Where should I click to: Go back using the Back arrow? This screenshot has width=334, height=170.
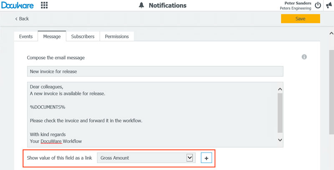pyautogui.click(x=22, y=19)
